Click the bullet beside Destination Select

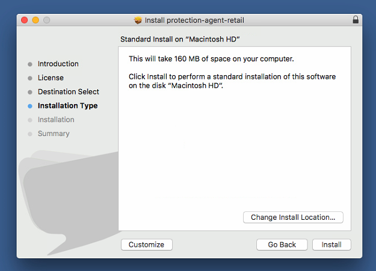(x=30, y=92)
